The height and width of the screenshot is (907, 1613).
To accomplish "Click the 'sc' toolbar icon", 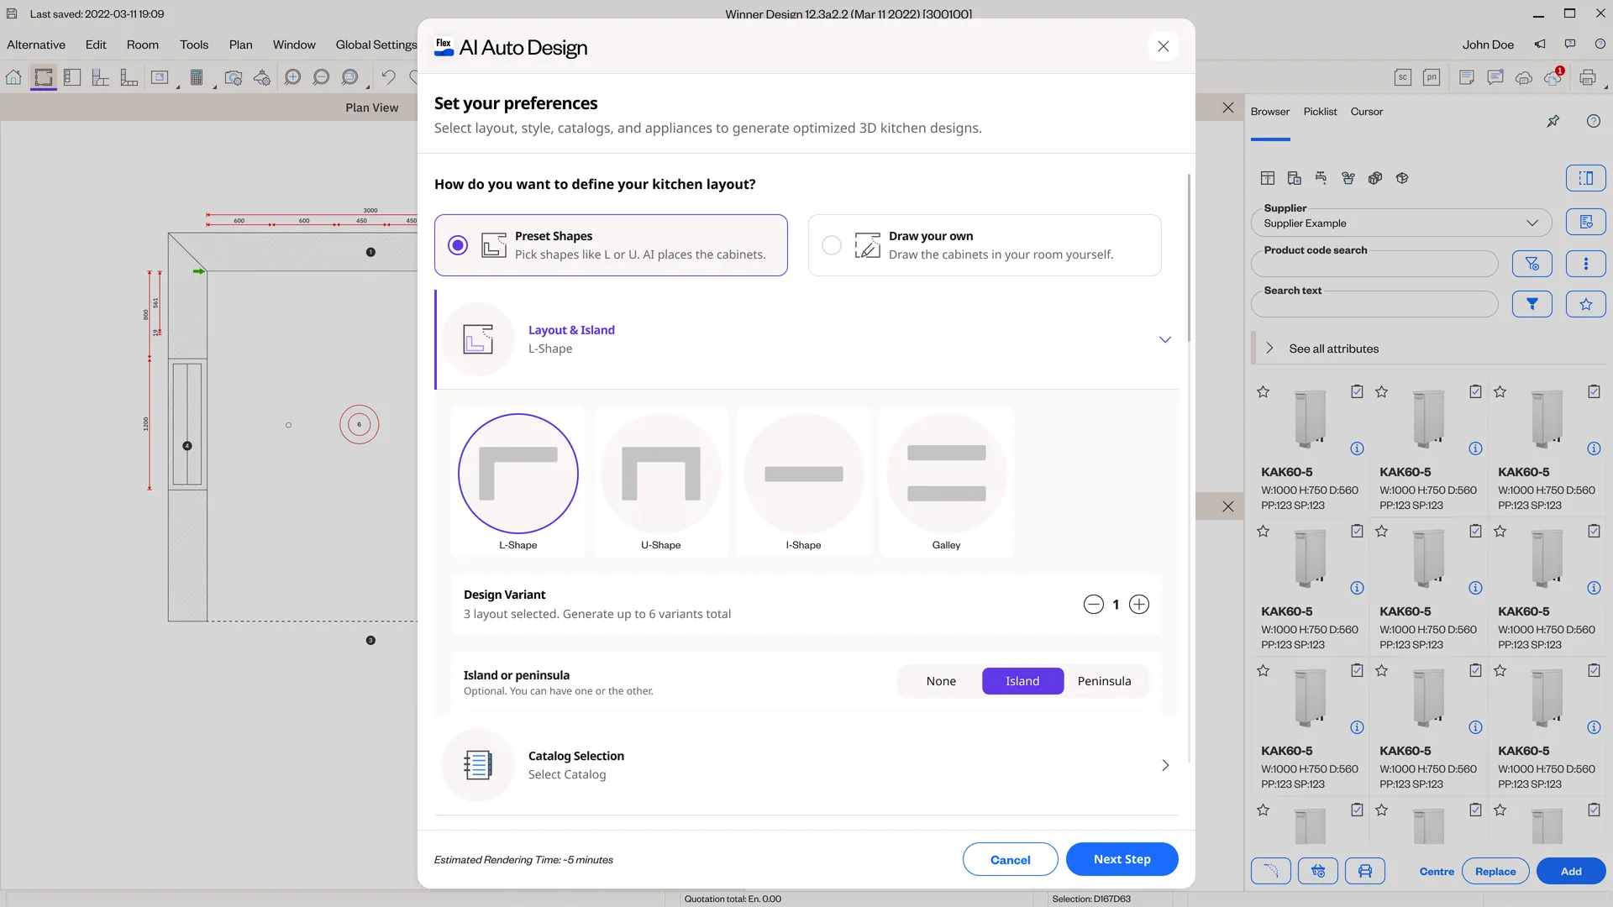I will (1402, 77).
